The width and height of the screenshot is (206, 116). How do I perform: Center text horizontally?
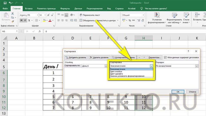click(62, 20)
